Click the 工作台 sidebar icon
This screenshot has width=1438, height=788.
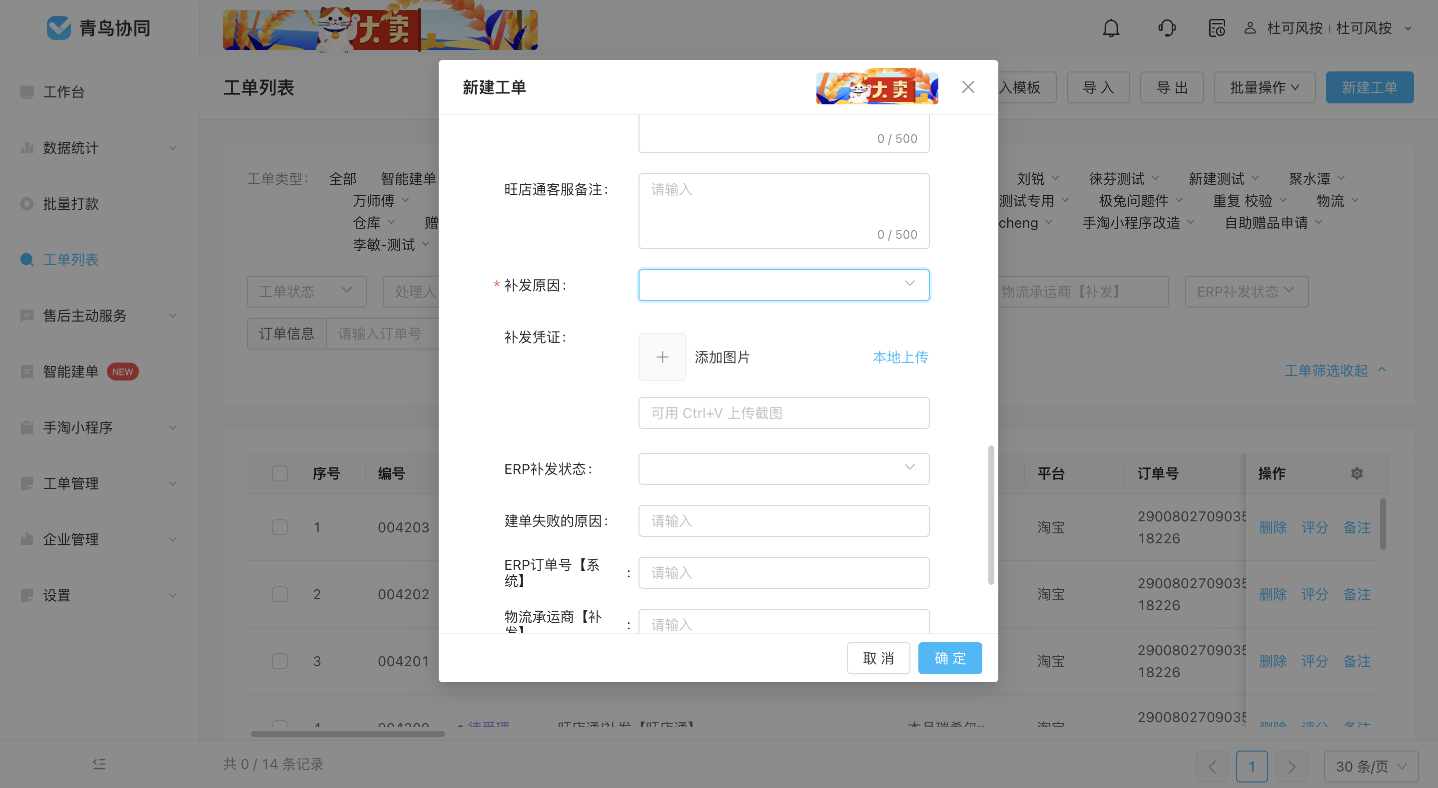tap(27, 91)
